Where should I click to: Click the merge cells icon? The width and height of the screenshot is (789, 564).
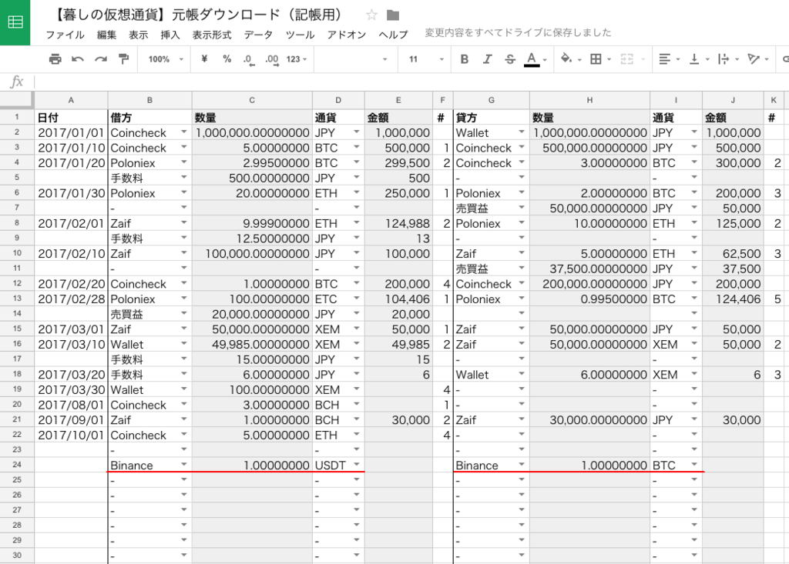627,59
